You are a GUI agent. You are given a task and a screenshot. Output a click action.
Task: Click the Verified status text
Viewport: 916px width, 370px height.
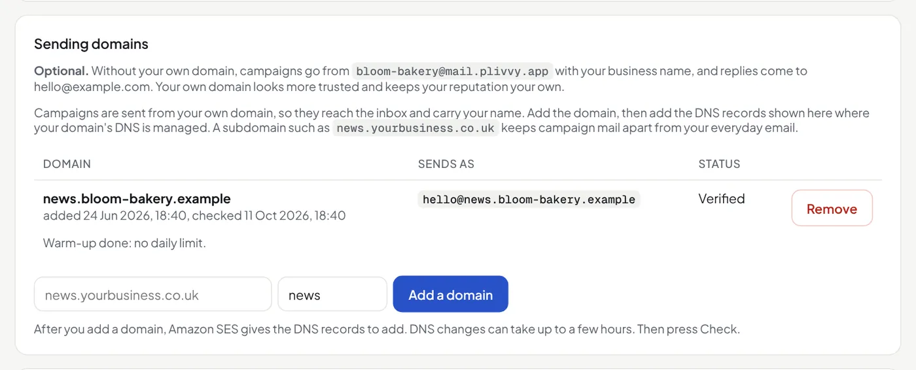coord(722,199)
